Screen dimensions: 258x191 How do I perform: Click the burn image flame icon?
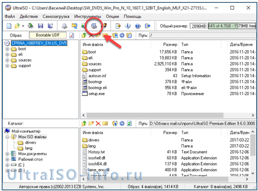coord(104,26)
